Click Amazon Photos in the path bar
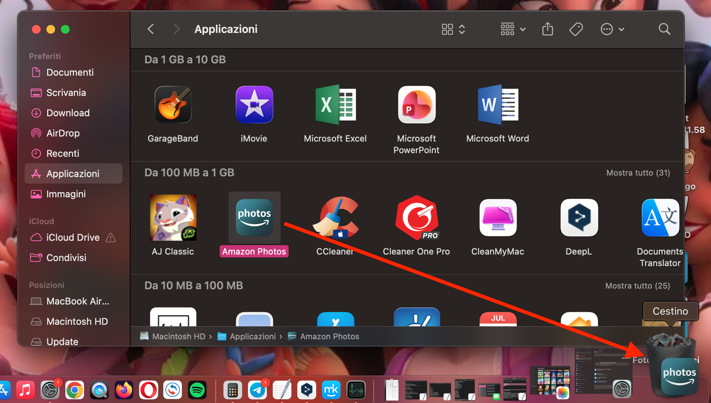Screen dimensions: 711x403 click(x=323, y=336)
